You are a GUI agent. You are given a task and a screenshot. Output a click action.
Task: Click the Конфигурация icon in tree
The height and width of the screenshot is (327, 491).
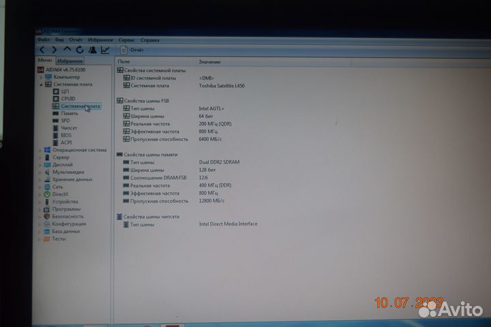(47, 223)
